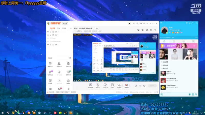
Task: Switch to 我的场景 scene tab
Action: coord(53,28)
